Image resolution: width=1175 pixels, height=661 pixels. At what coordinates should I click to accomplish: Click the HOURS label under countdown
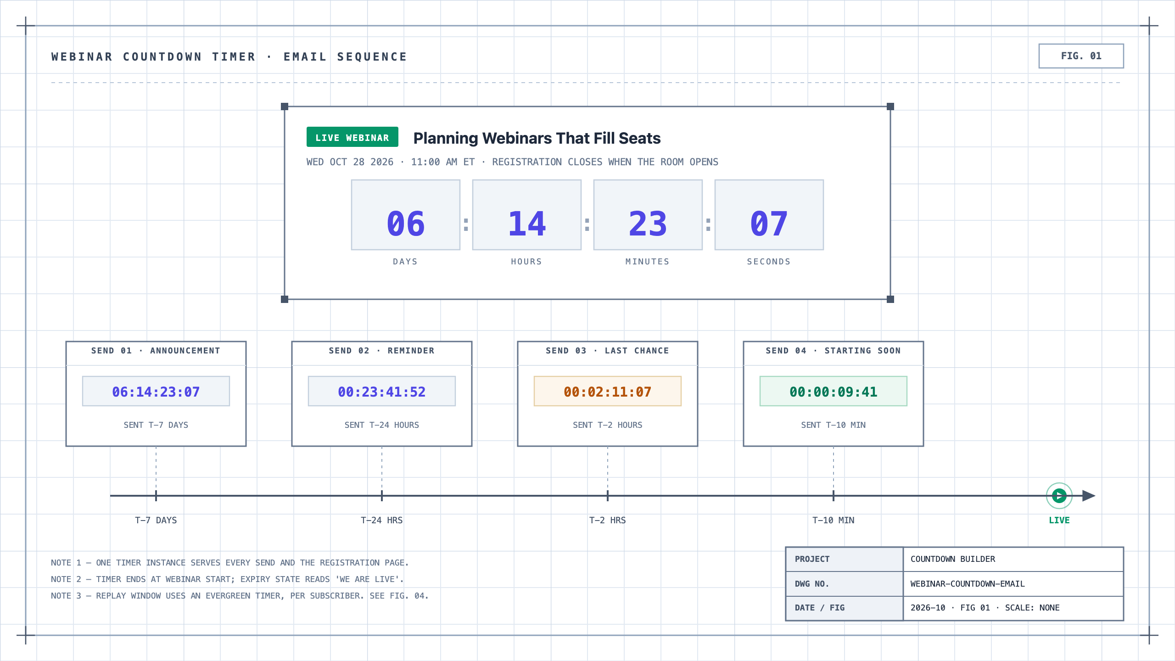[x=526, y=262]
